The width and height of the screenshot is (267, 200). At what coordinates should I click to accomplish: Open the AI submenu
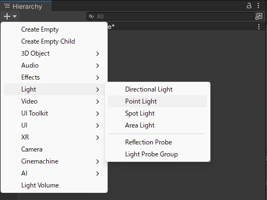click(54, 173)
